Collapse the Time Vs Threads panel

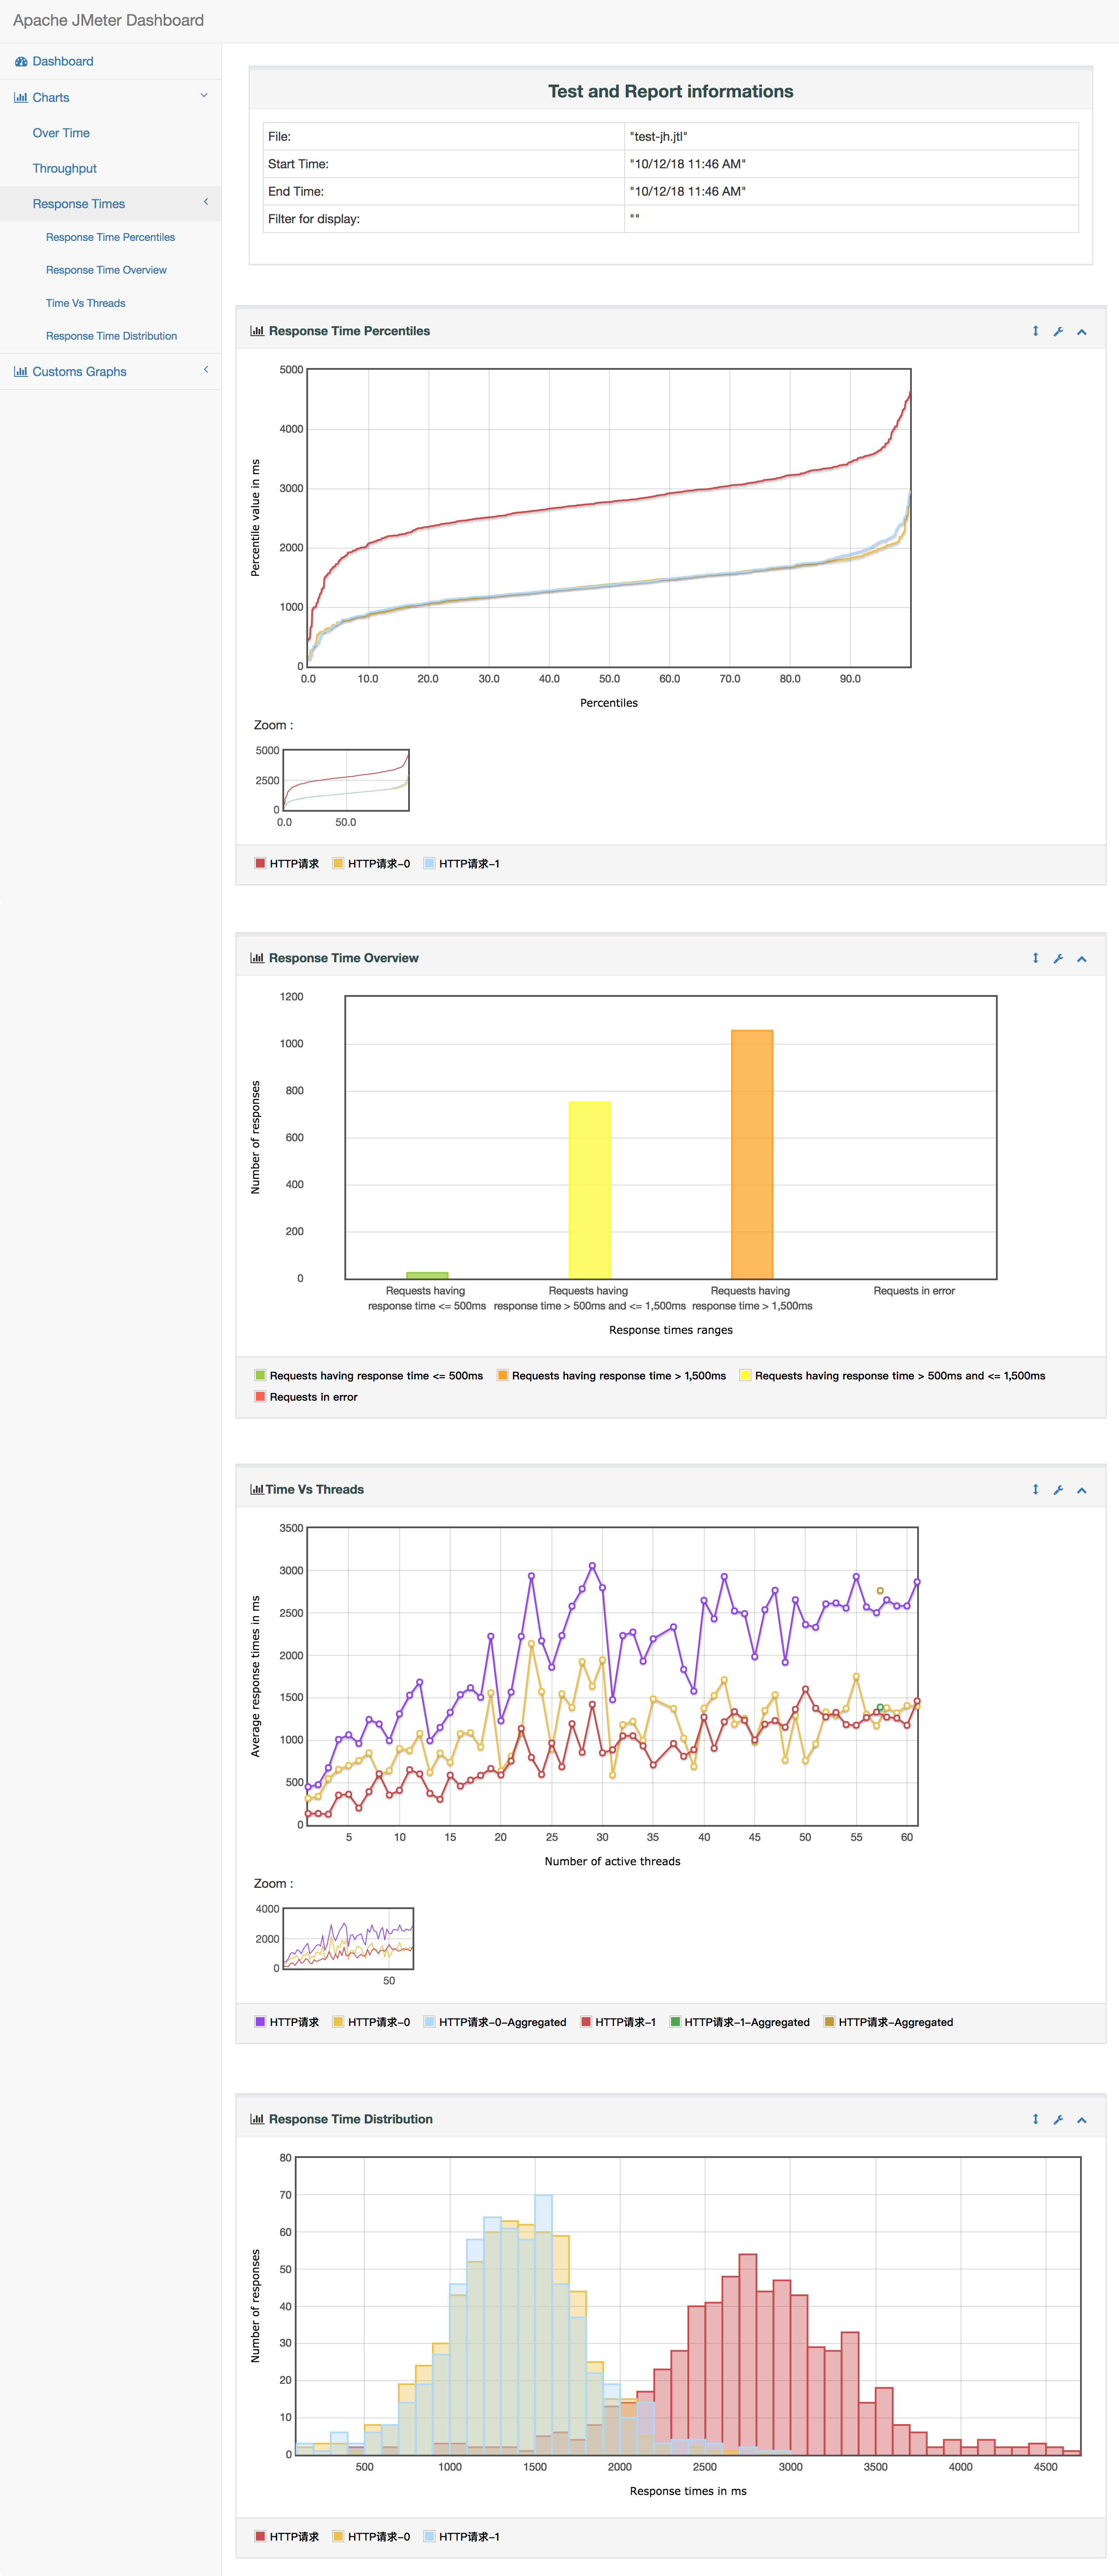click(x=1082, y=1490)
